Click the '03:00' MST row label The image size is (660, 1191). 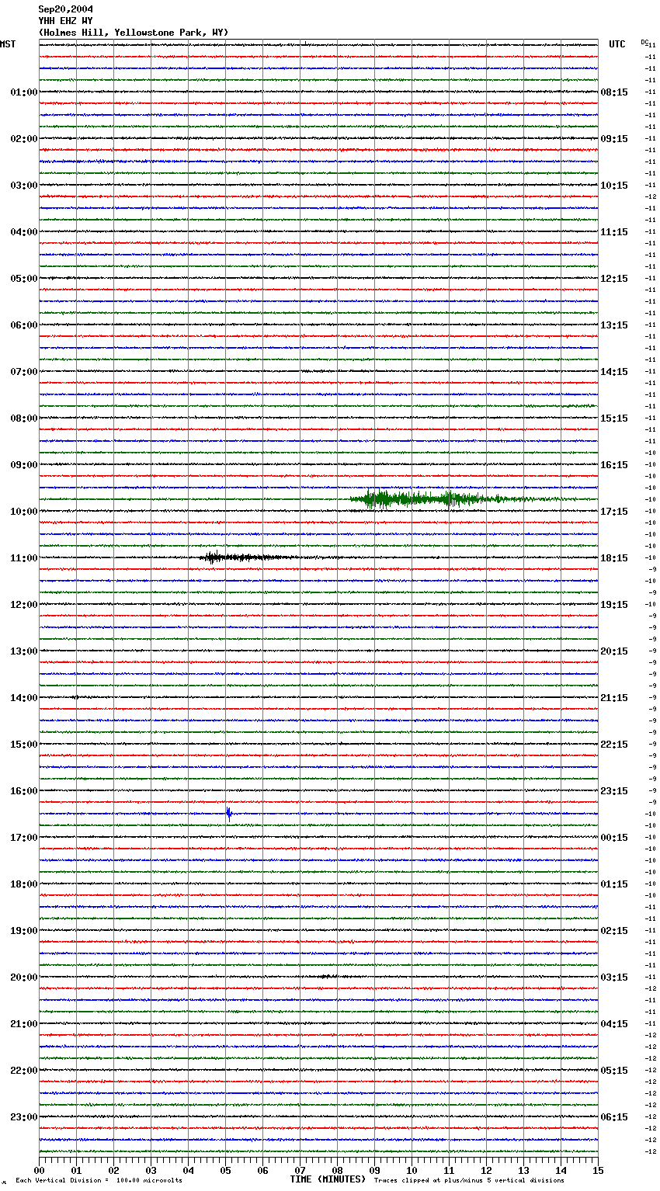point(24,186)
